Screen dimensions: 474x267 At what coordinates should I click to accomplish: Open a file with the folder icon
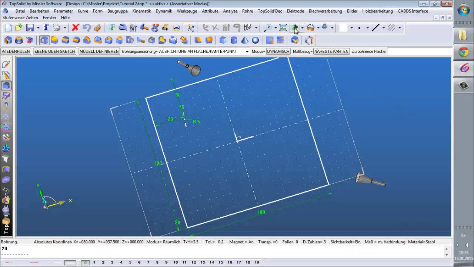pyautogui.click(x=19, y=27)
